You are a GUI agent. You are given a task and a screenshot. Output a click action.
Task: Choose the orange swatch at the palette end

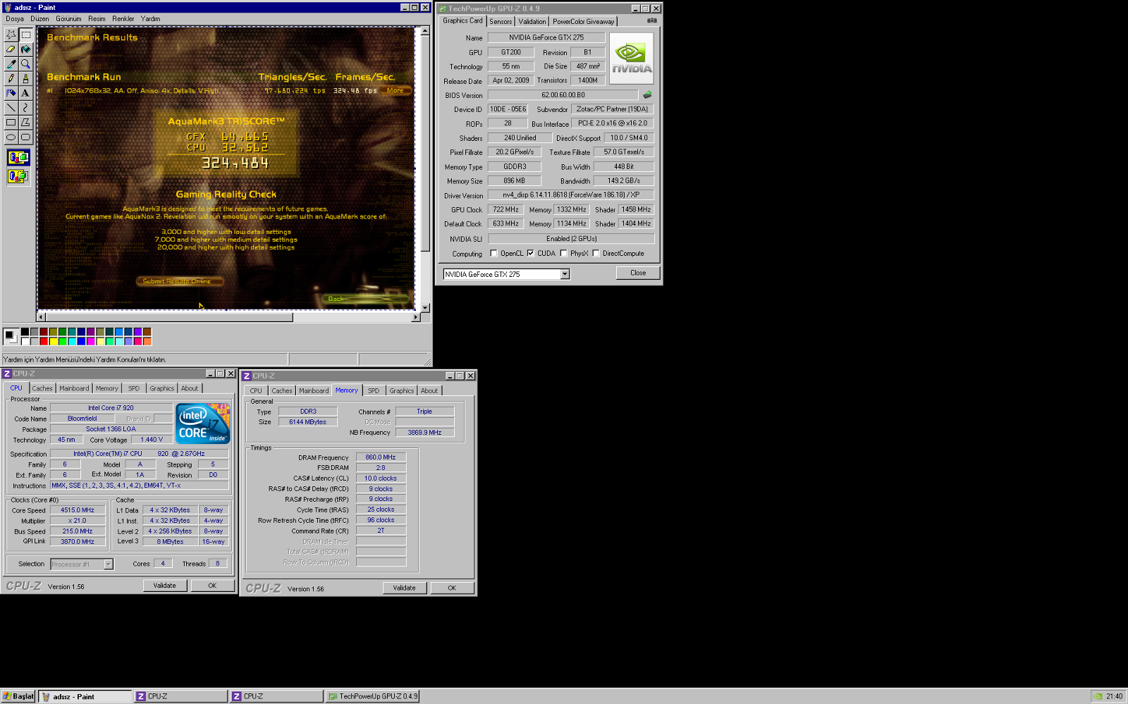click(x=147, y=341)
